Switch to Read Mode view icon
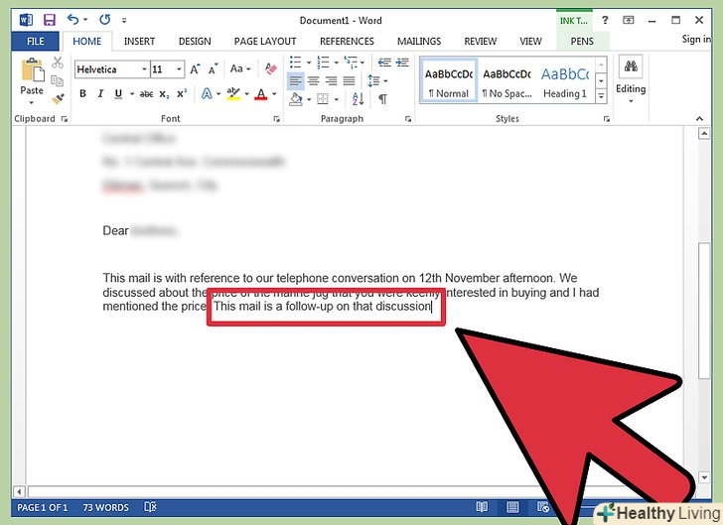The width and height of the screenshot is (723, 525). (482, 507)
